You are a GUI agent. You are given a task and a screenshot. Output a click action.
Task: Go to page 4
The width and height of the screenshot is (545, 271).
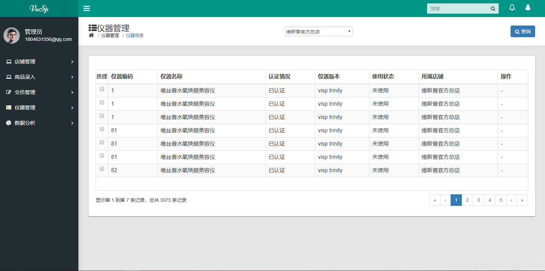(x=490, y=200)
